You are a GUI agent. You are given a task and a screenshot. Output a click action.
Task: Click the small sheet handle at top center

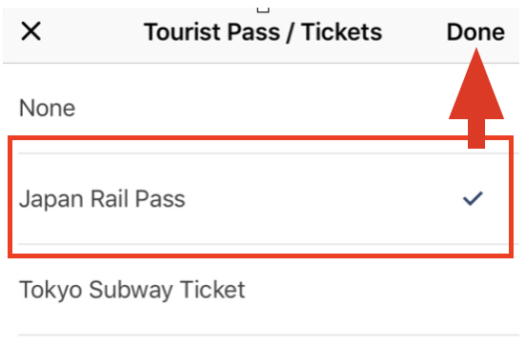263,10
